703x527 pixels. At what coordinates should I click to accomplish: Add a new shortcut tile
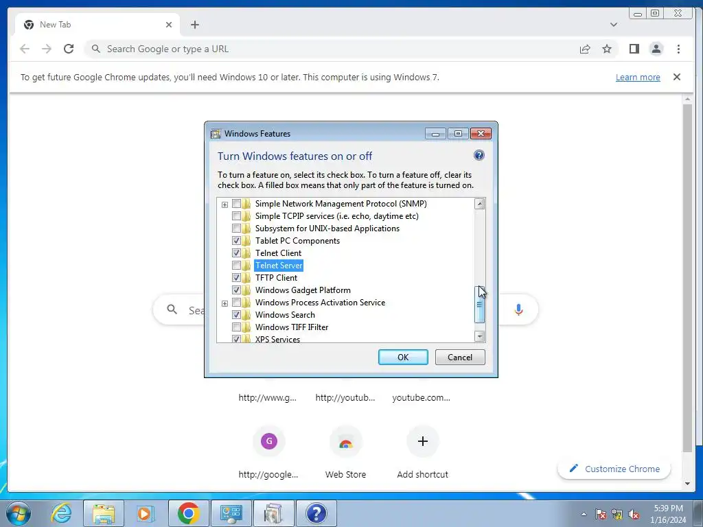coord(422,441)
